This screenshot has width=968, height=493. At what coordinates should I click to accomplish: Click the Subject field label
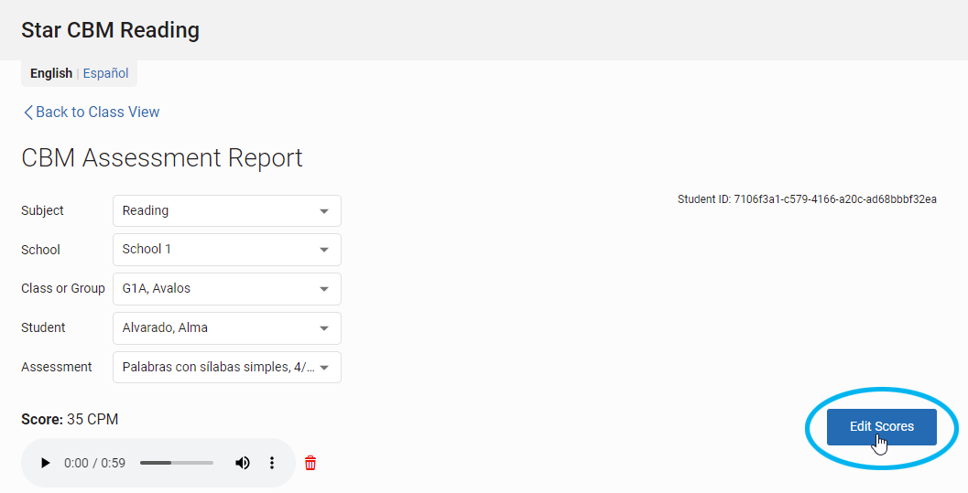(x=42, y=210)
